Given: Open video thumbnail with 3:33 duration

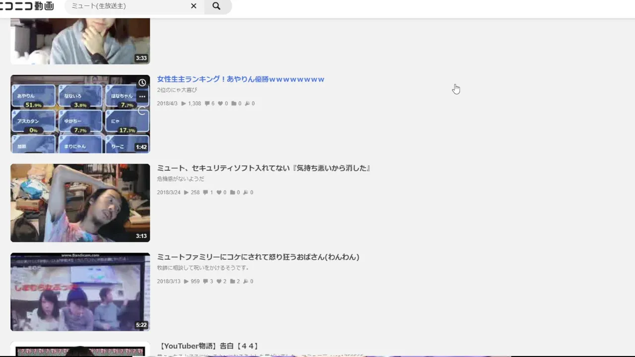Looking at the screenshot, I should click(80, 41).
